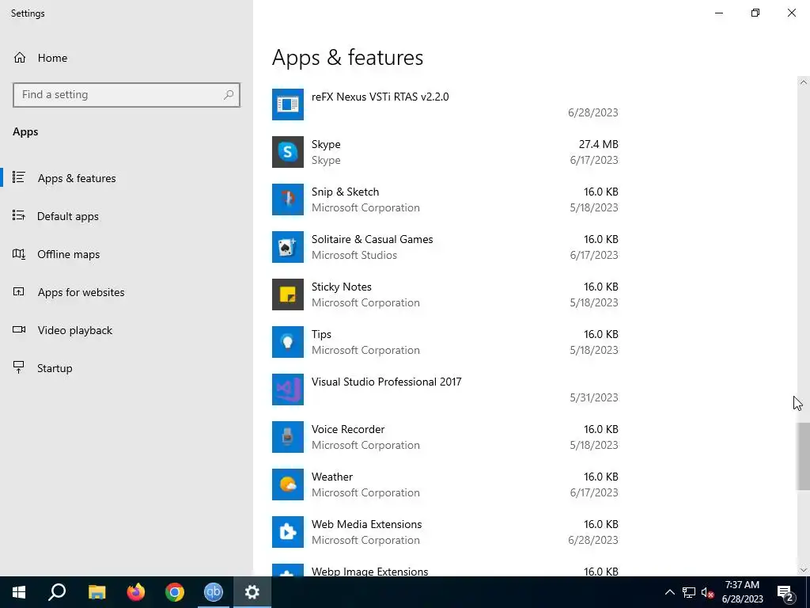
Task: Click the Startup sidebar icon
Action: (x=19, y=367)
